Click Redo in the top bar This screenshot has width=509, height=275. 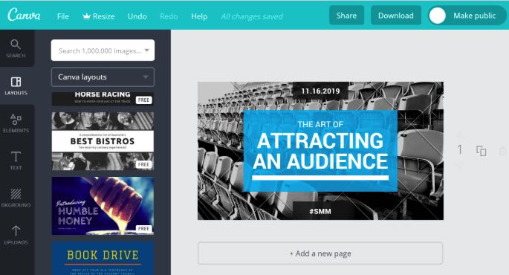169,16
